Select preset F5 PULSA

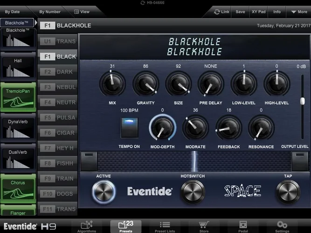point(57,117)
